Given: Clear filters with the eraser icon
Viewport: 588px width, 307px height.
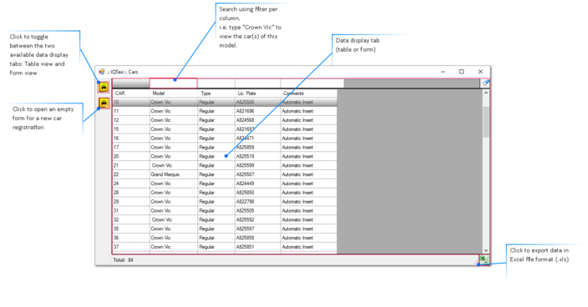Looking at the screenshot, I should click(485, 83).
